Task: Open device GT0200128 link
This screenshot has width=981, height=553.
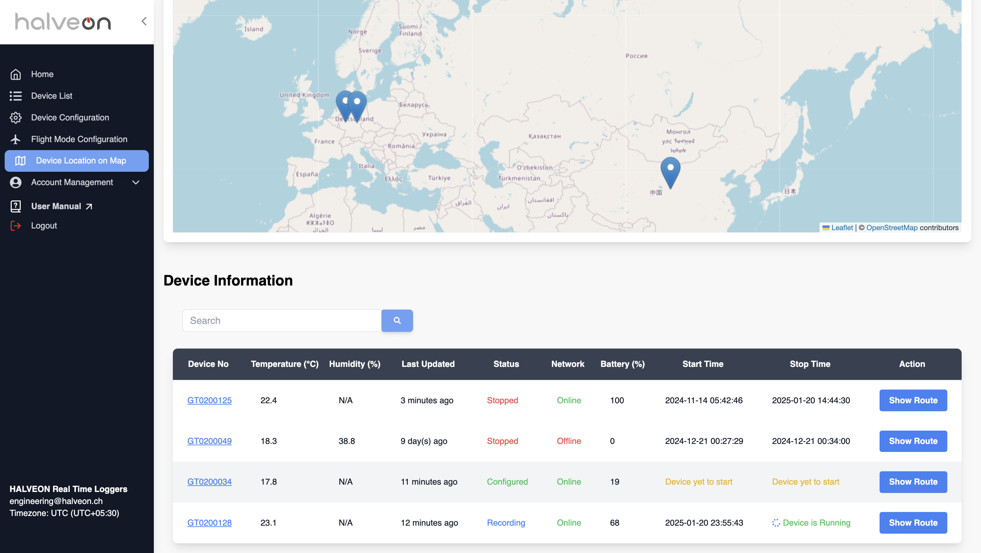Action: pos(210,523)
